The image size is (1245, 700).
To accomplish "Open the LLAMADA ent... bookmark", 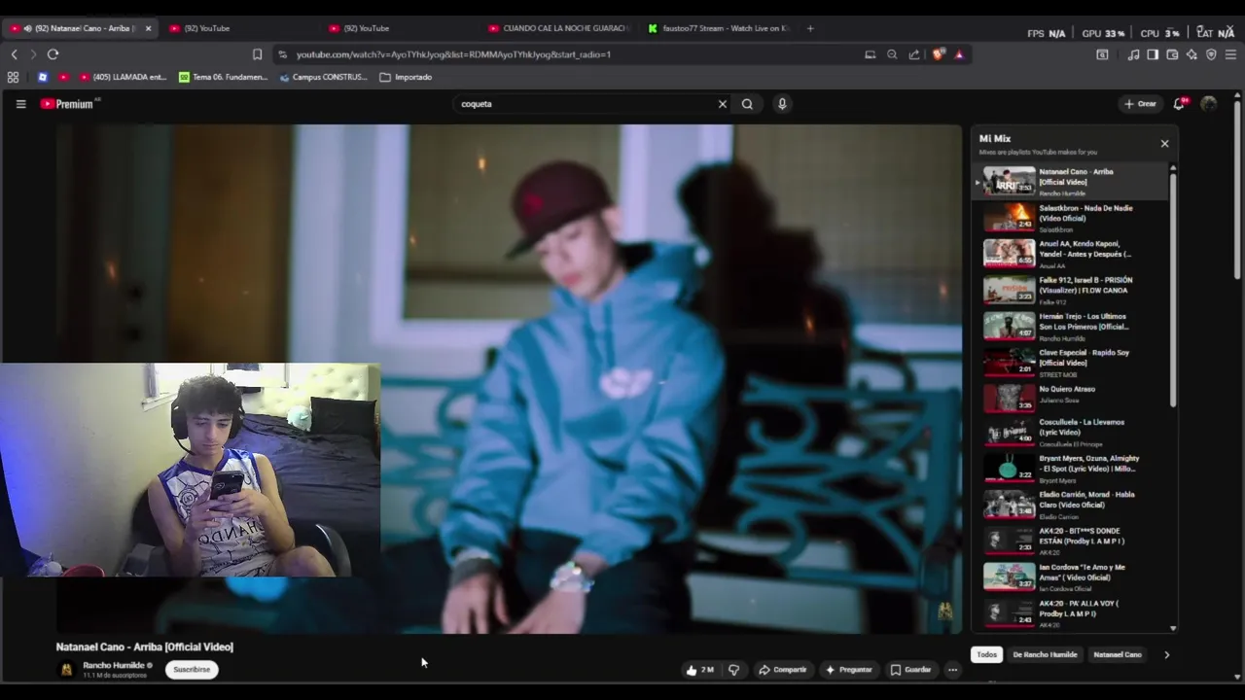I will pos(124,77).
